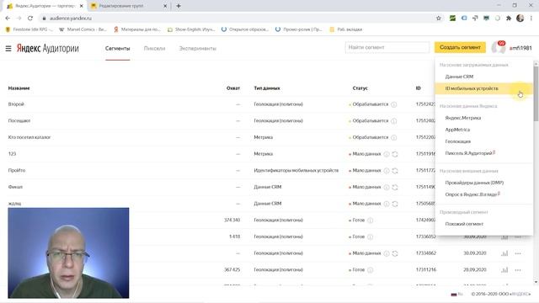Click the Яндекс Аудитории logo
539x303 pixels.
pos(48,49)
